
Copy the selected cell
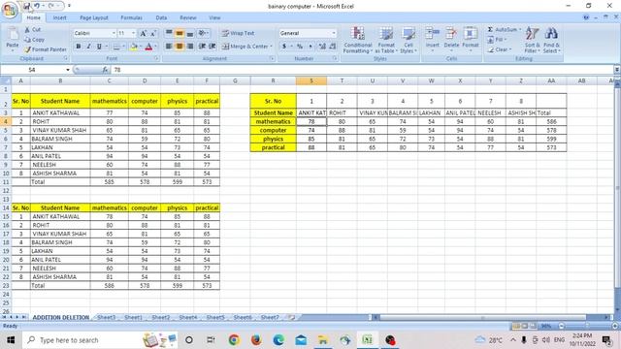point(34,40)
